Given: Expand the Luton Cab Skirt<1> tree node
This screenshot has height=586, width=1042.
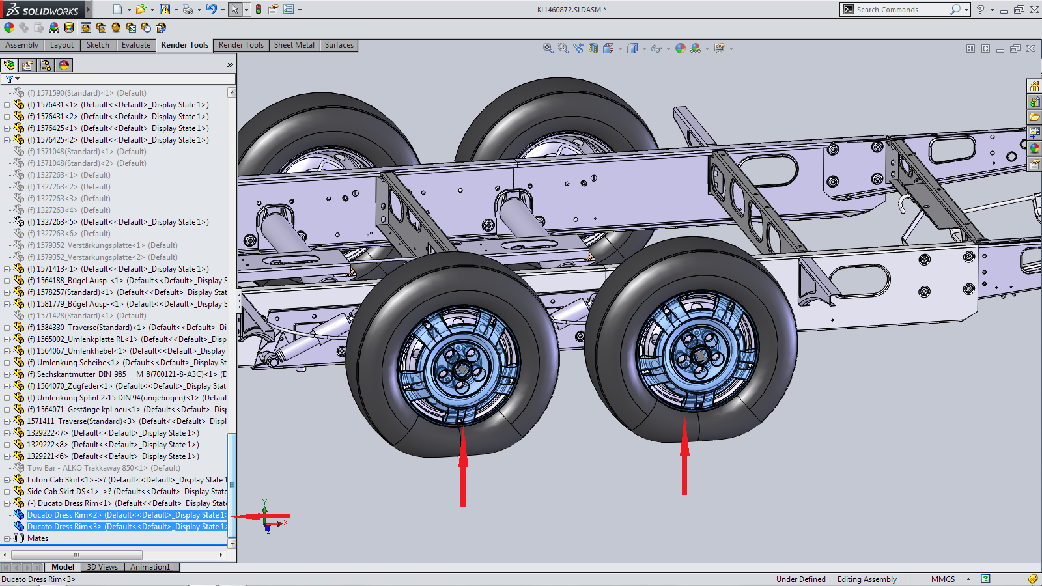Looking at the screenshot, I should 7,480.
